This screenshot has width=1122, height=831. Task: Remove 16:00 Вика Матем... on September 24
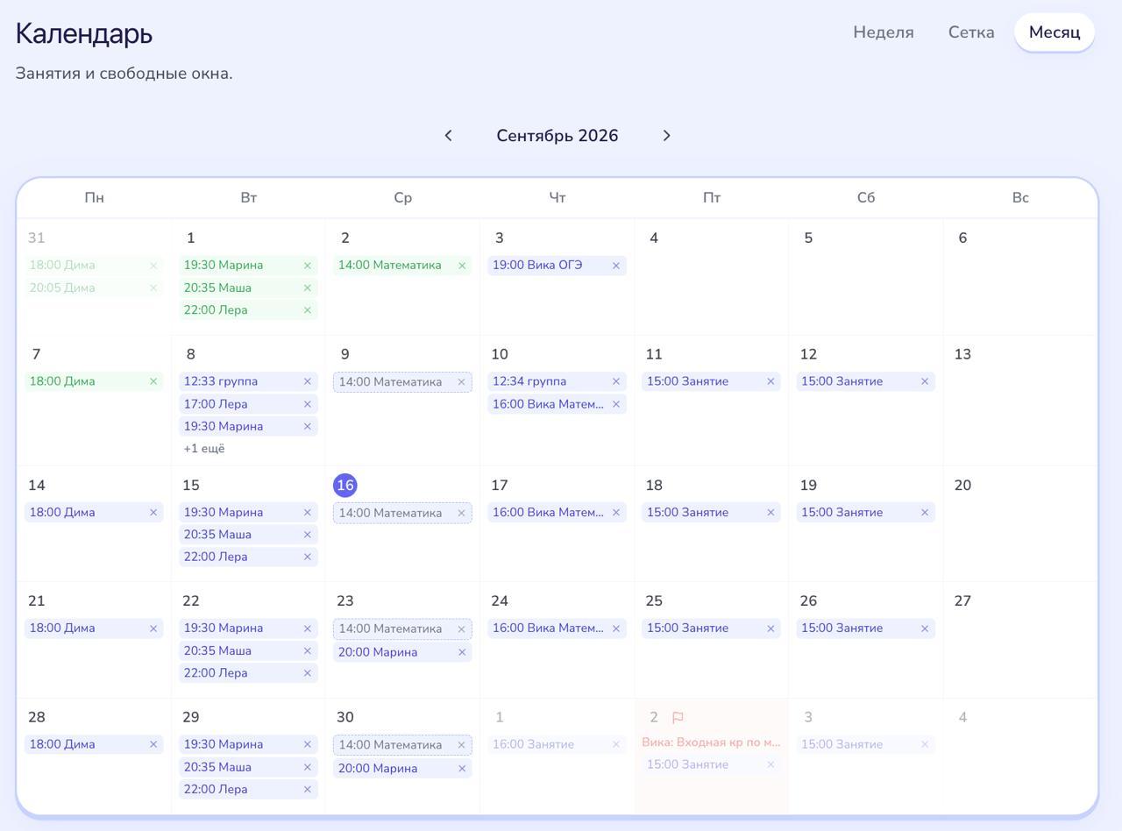616,629
